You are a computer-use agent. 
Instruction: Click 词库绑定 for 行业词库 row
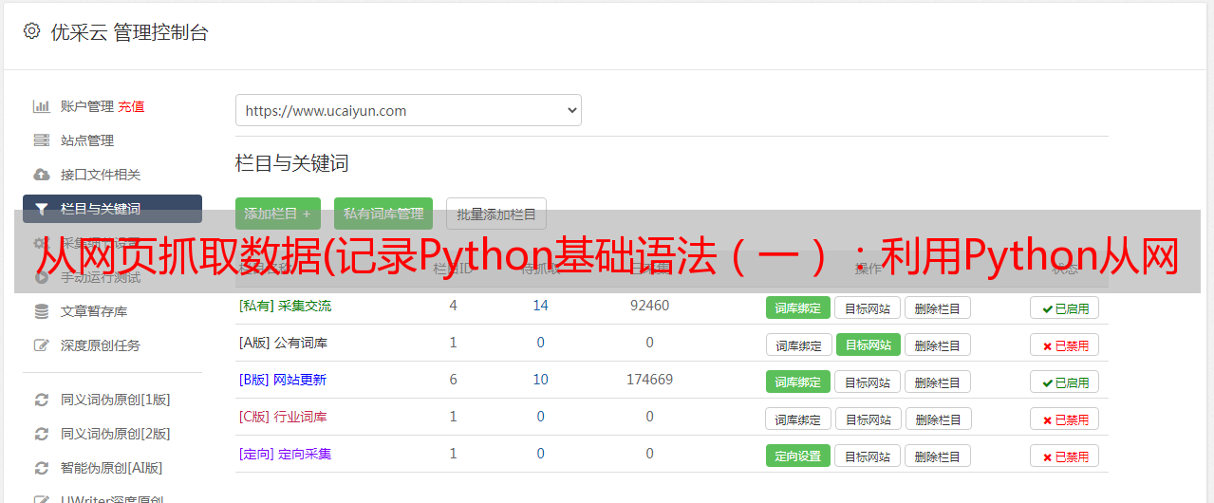(x=799, y=419)
